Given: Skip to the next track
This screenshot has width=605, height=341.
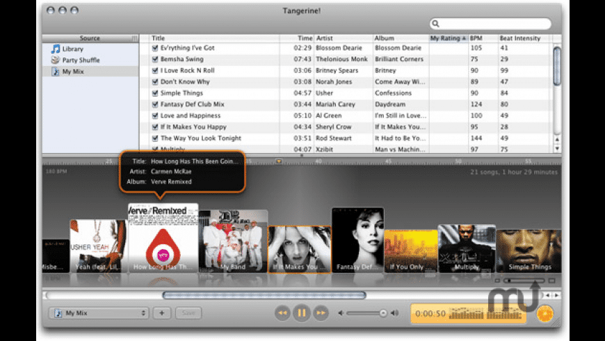Looking at the screenshot, I should pos(321,312).
